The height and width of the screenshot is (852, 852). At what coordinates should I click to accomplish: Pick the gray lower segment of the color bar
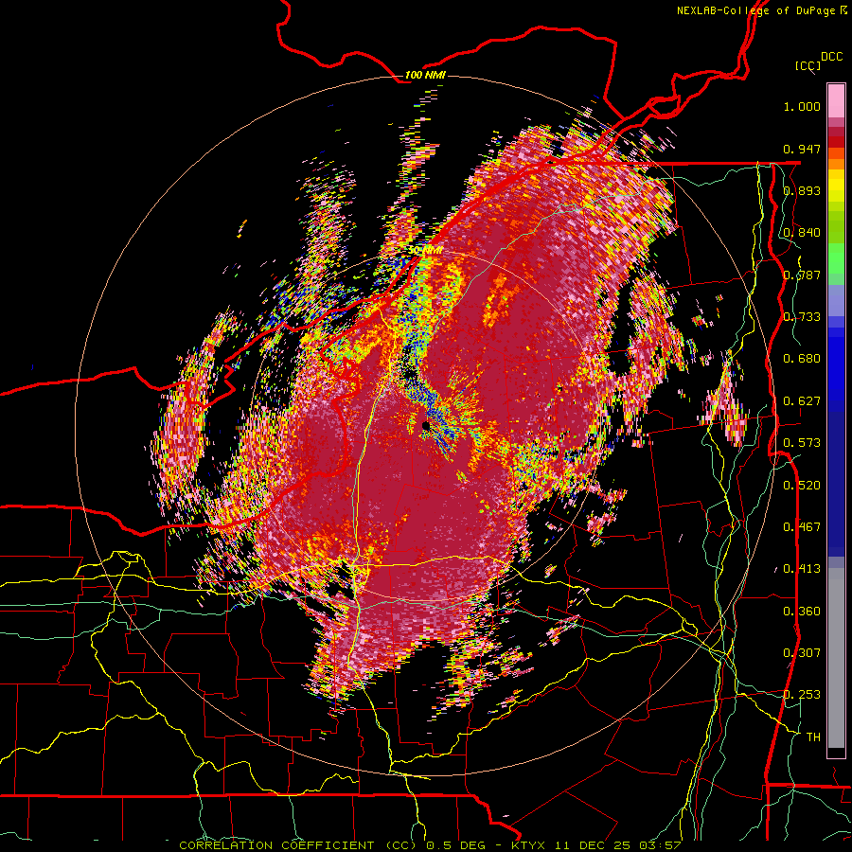(x=836, y=658)
